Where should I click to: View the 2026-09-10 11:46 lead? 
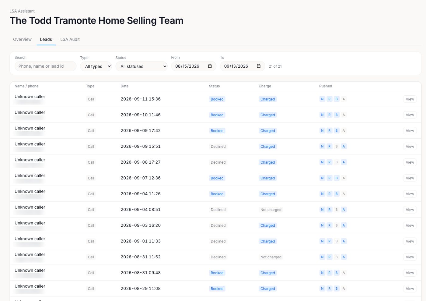coord(410,115)
